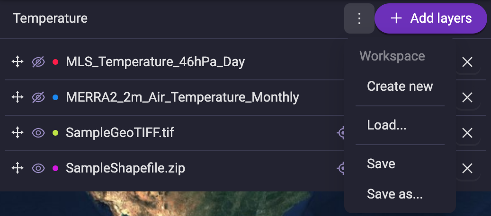Viewport: 491px width, 216px height.
Task: Click the red color dot of MLS_Temperature layer
Action: (55, 62)
